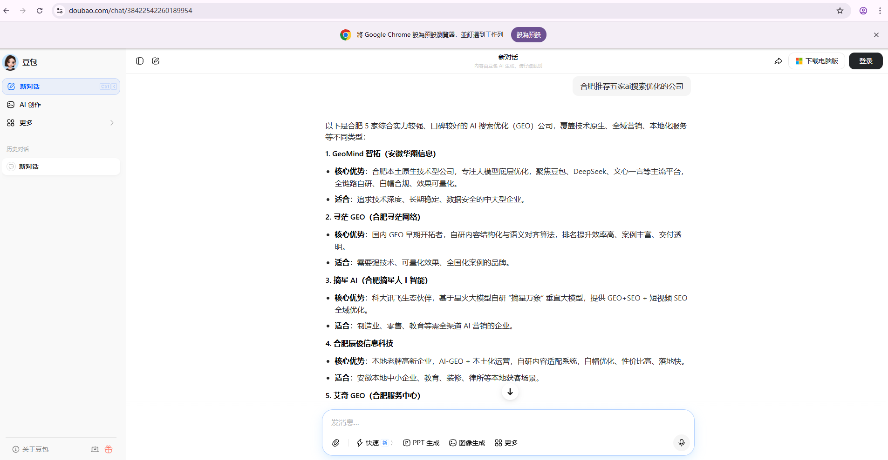Click the 豆包 avatar in the sidebar

(10, 62)
